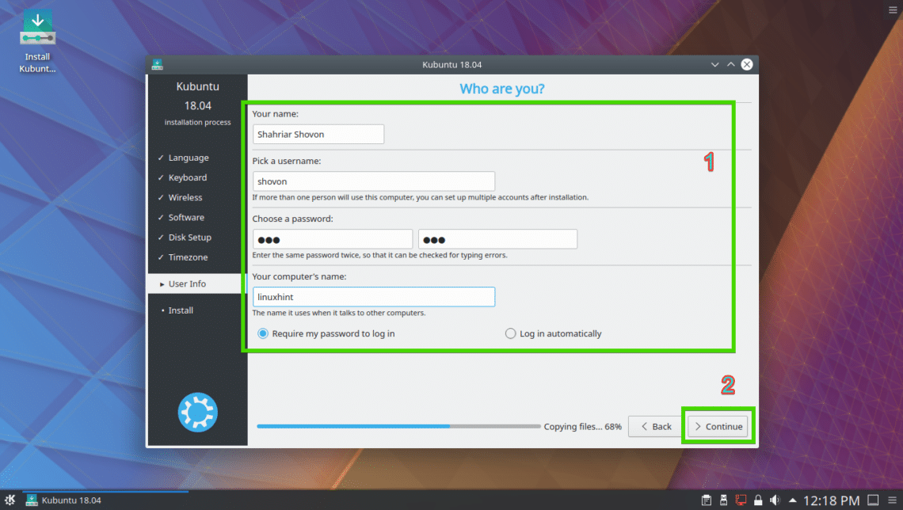Click 'Enter the same password twice' hint

(x=379, y=255)
